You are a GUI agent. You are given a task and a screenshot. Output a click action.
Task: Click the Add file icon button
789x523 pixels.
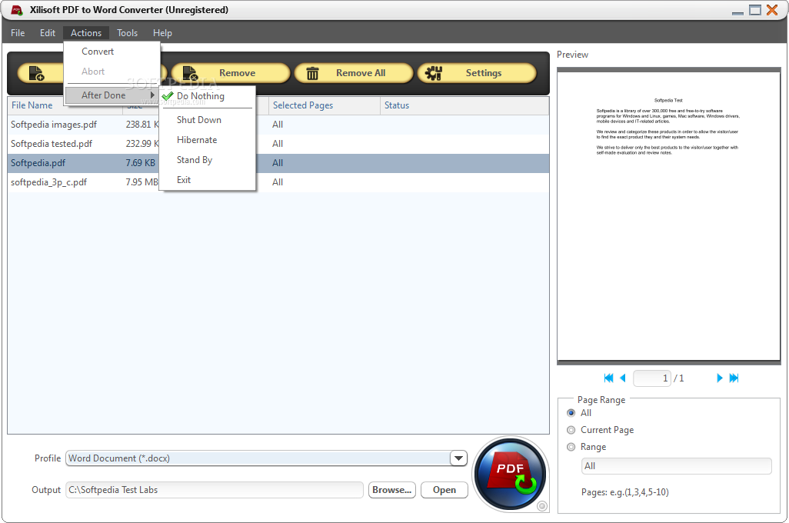(x=37, y=74)
